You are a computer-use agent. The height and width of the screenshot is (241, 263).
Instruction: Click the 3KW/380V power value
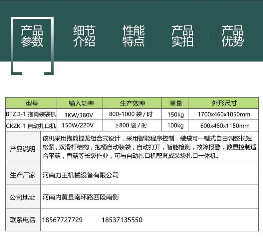[80, 115]
